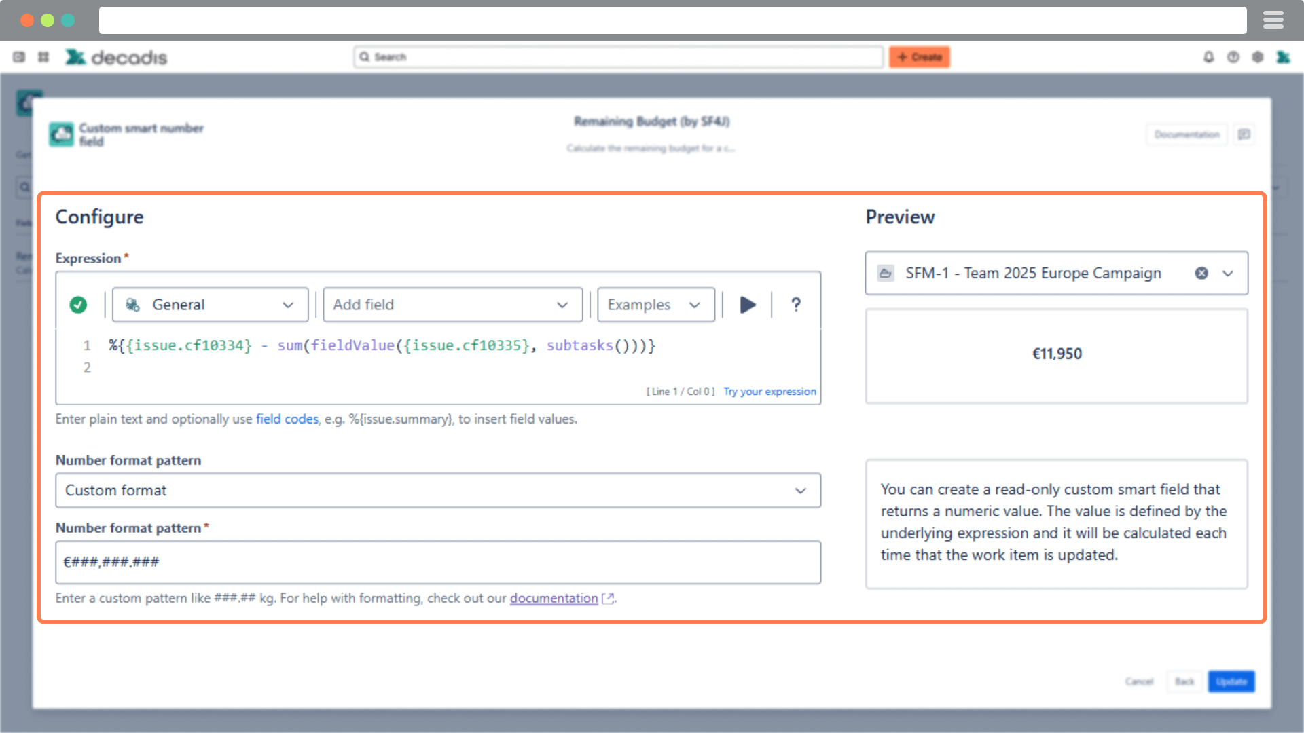Click the help icon in the top bar
This screenshot has height=733, width=1304.
(1233, 57)
